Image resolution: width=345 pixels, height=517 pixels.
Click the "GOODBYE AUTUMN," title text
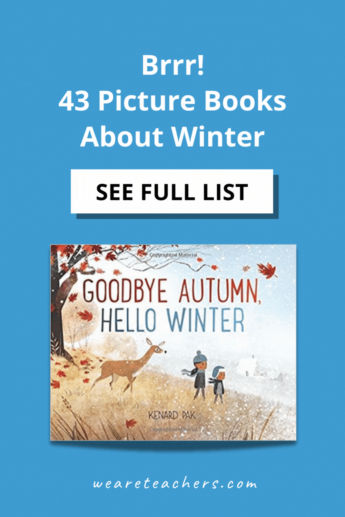coord(171,291)
